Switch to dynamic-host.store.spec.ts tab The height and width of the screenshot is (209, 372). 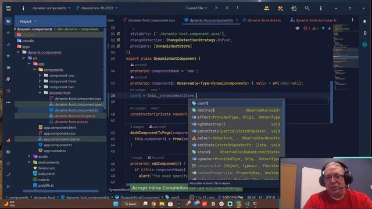click(x=313, y=20)
